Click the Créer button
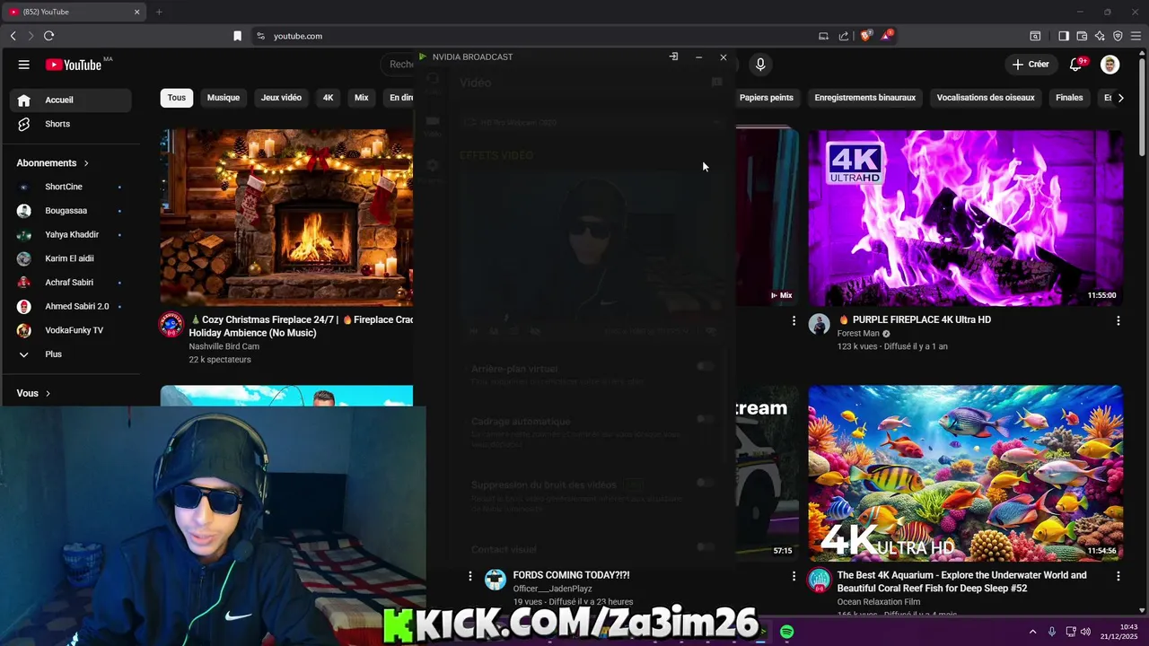The image size is (1149, 646). [1031, 65]
